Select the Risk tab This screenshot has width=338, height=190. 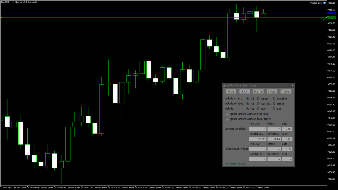point(244,91)
